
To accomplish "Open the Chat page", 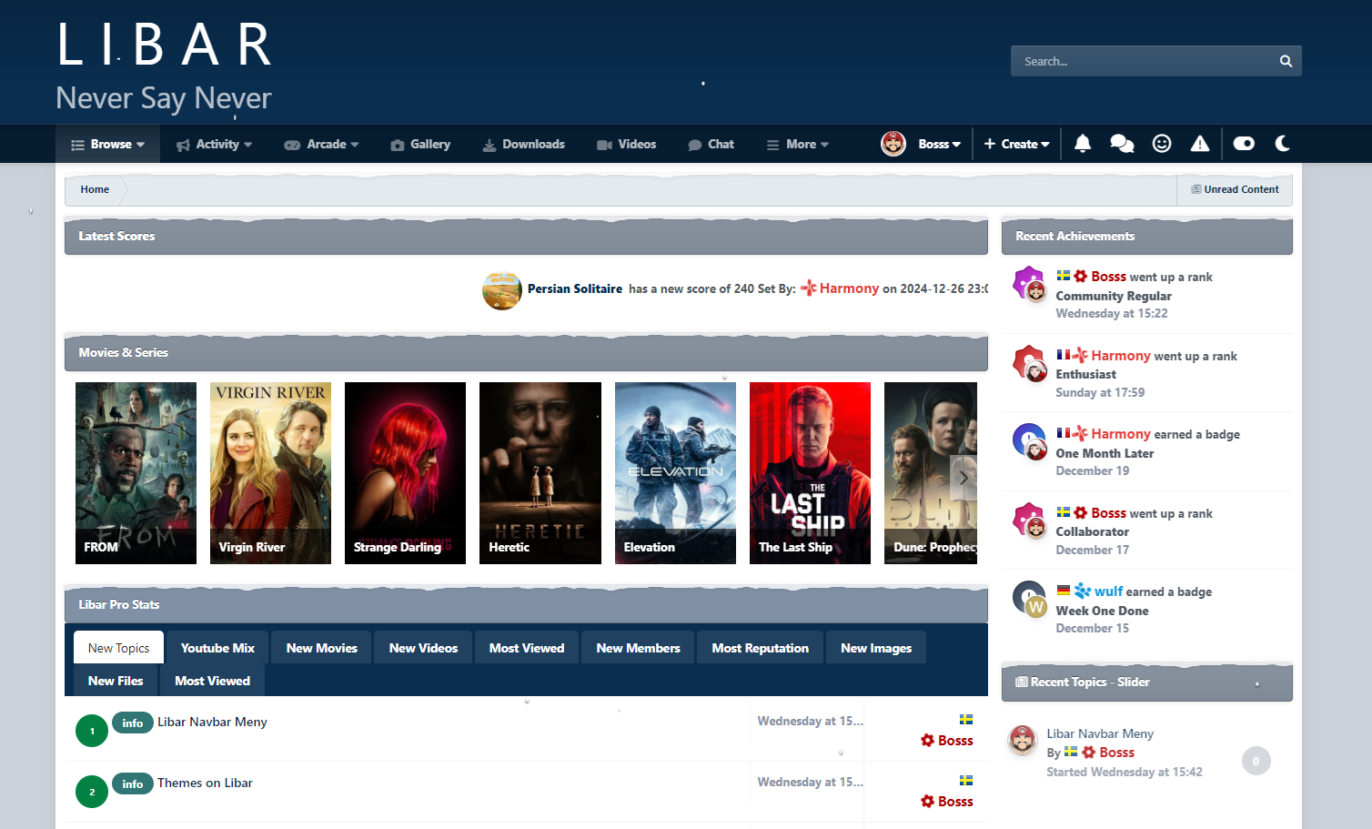I will [x=711, y=144].
